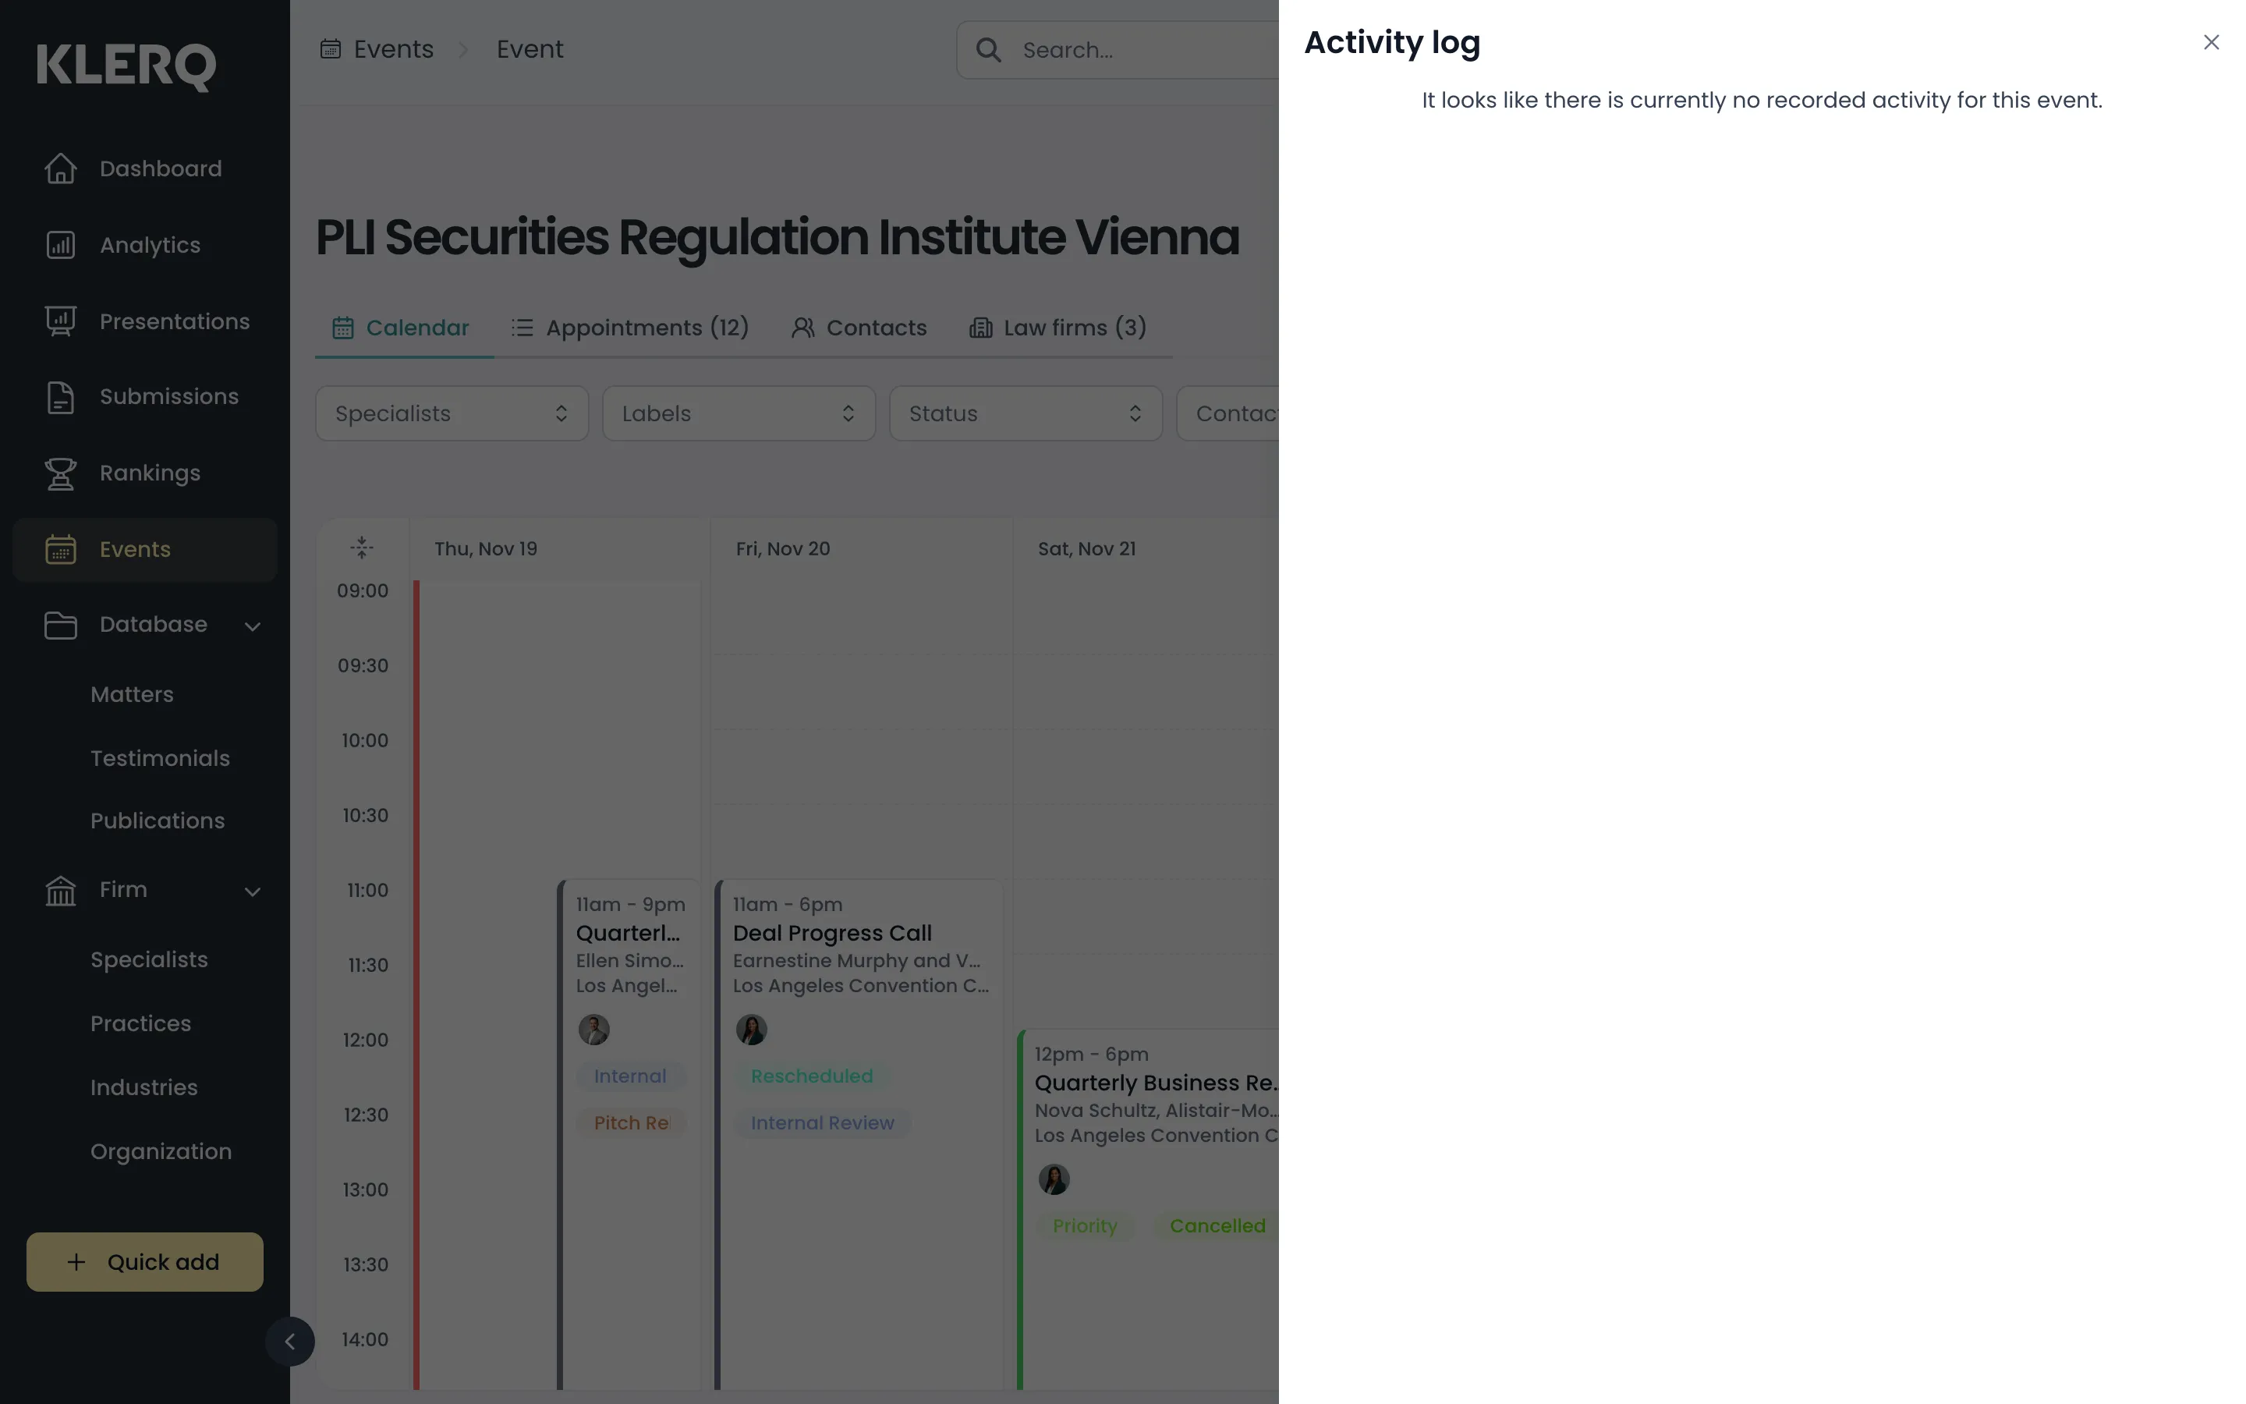This screenshot has width=2246, height=1404.
Task: Open Presentations section
Action: pyautogui.click(x=145, y=321)
